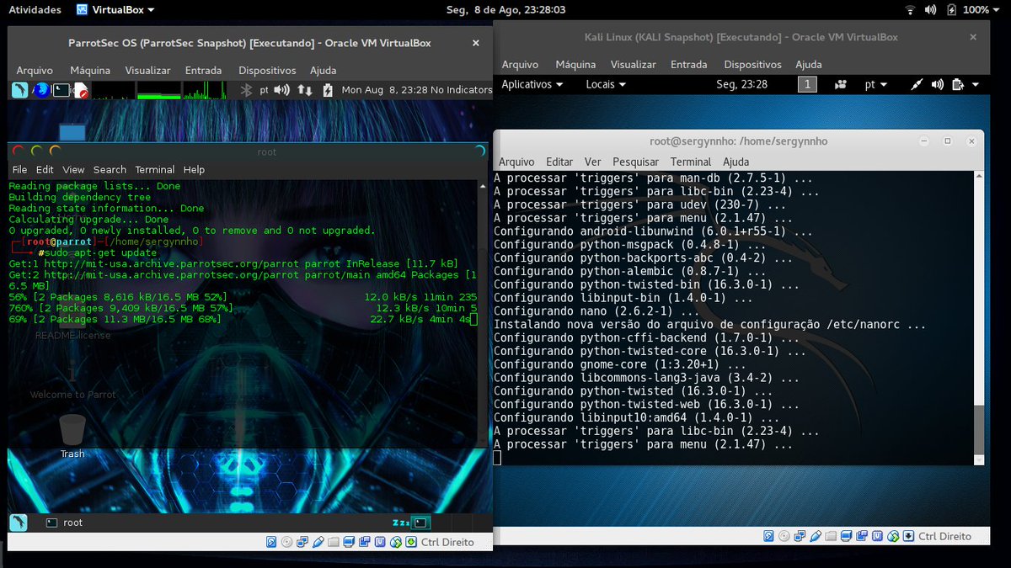This screenshot has width=1011, height=568.
Task: Open the host clock 'Seg, 8 de Ago, 23:28:03'
Action: tap(505, 10)
